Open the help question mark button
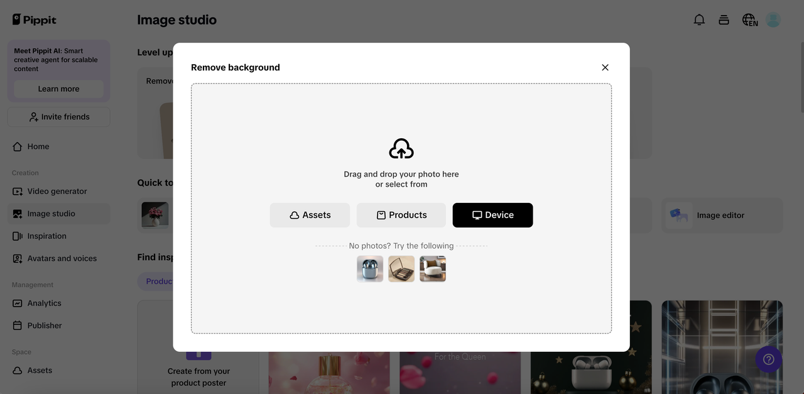The image size is (804, 394). point(768,359)
